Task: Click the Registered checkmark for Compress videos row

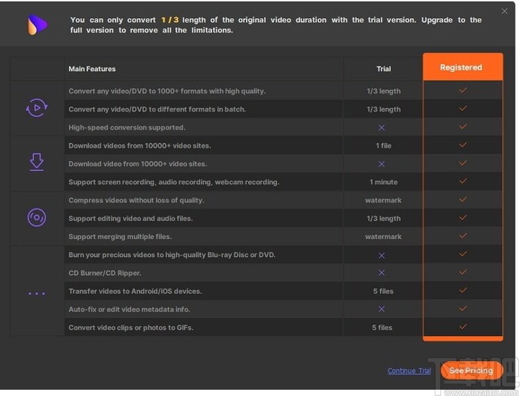Action: point(463,199)
